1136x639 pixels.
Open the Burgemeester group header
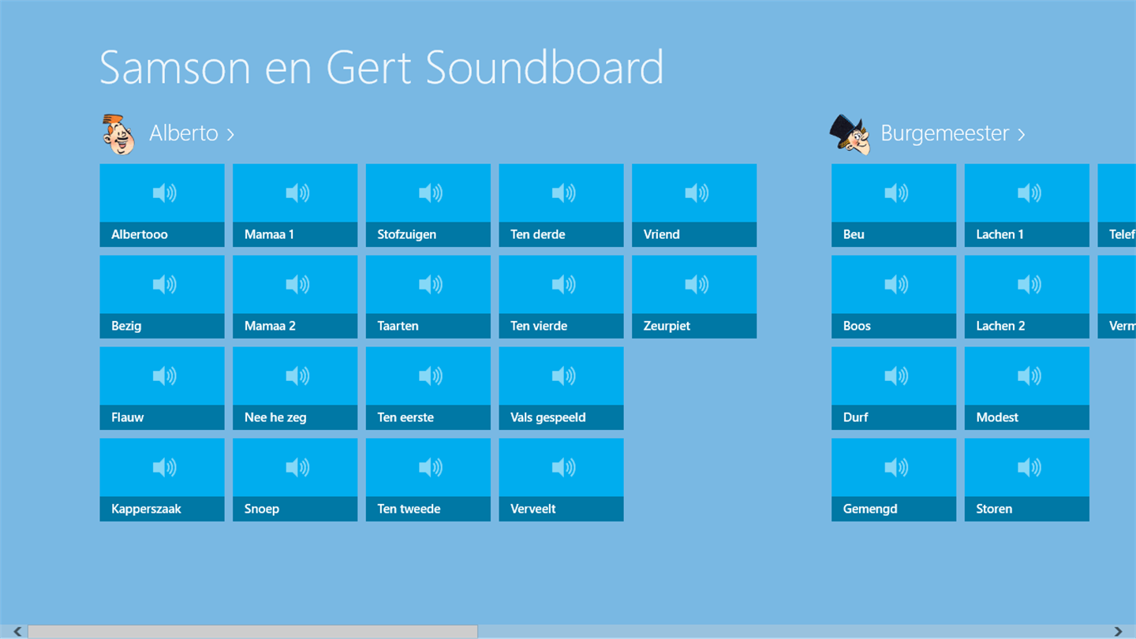(952, 133)
